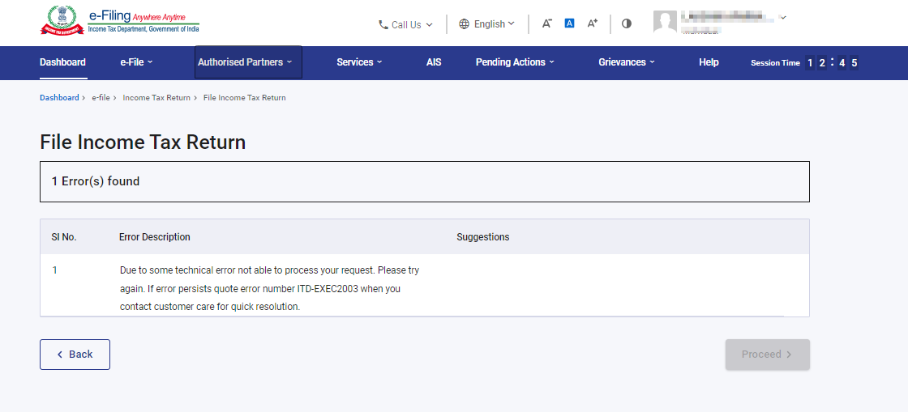The height and width of the screenshot is (412, 908).
Task: Expand the Services menu
Action: pos(359,62)
